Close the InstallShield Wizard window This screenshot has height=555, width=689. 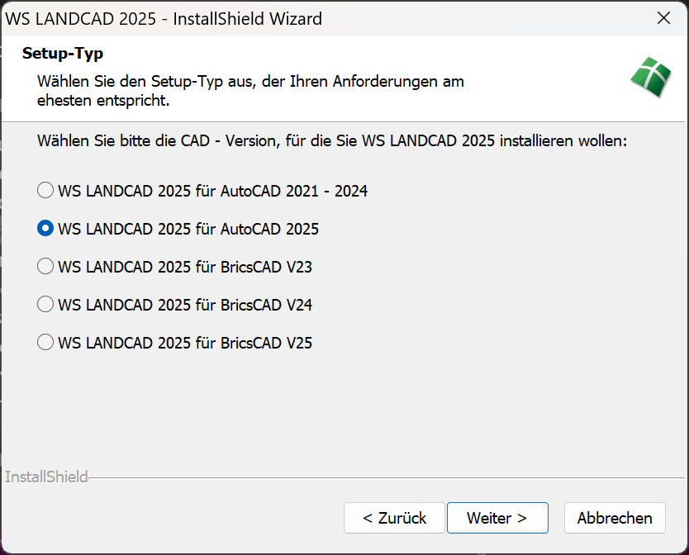pyautogui.click(x=663, y=18)
